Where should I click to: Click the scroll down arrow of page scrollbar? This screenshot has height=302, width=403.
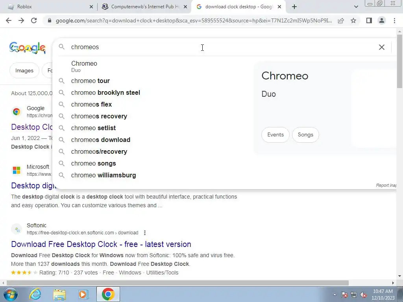click(x=400, y=276)
